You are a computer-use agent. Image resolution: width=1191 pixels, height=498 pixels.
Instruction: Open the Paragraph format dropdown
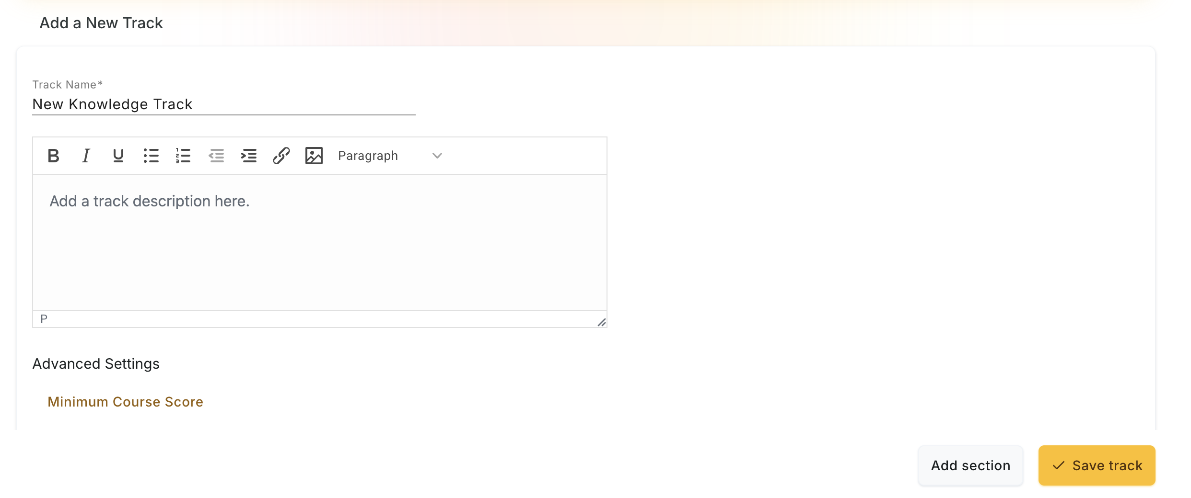click(x=389, y=156)
